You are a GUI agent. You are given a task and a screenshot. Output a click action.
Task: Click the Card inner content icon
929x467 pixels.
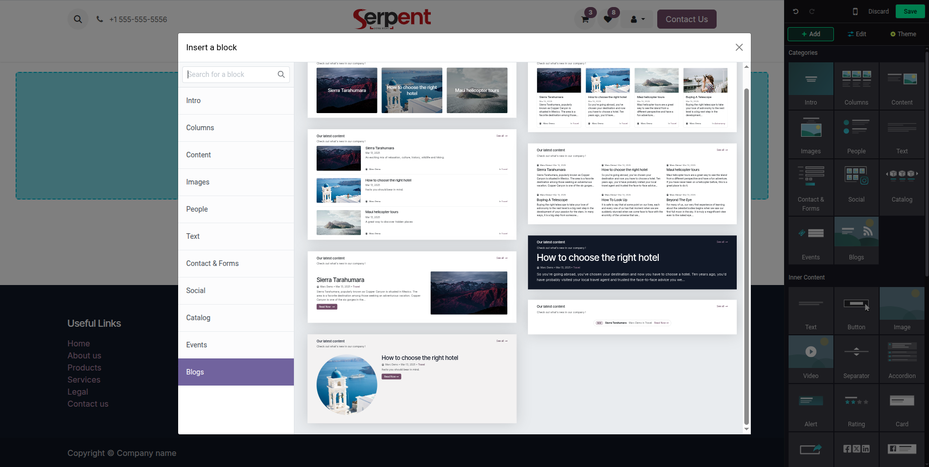coord(902,408)
